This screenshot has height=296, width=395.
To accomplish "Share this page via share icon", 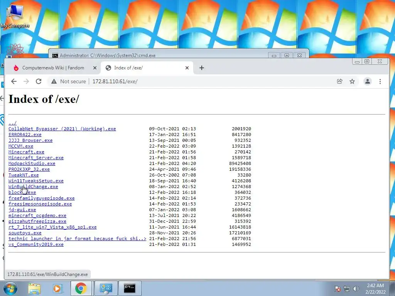I will pos(339,81).
